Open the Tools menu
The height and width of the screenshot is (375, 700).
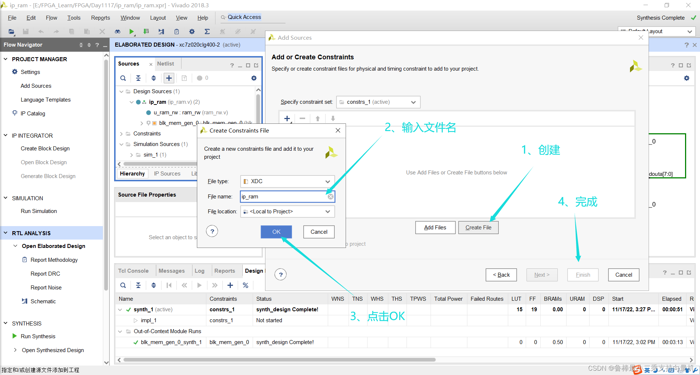(74, 17)
